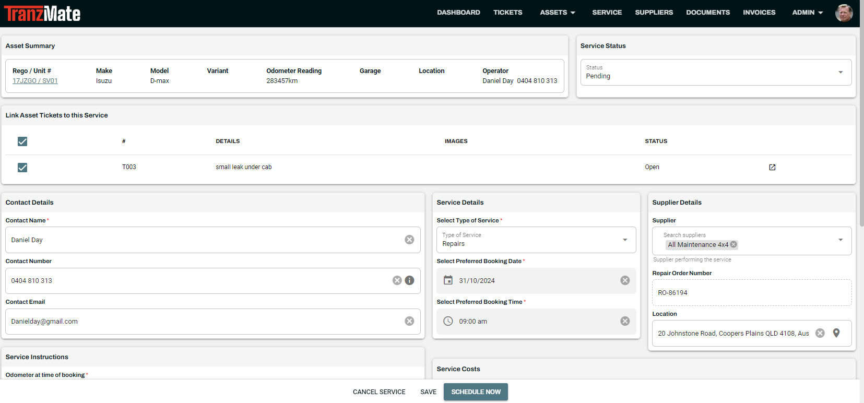This screenshot has width=864, height=403.
Task: Expand the ASSETS menu
Action: pos(558,13)
